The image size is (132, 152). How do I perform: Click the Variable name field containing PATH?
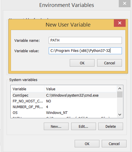[x=85, y=40]
